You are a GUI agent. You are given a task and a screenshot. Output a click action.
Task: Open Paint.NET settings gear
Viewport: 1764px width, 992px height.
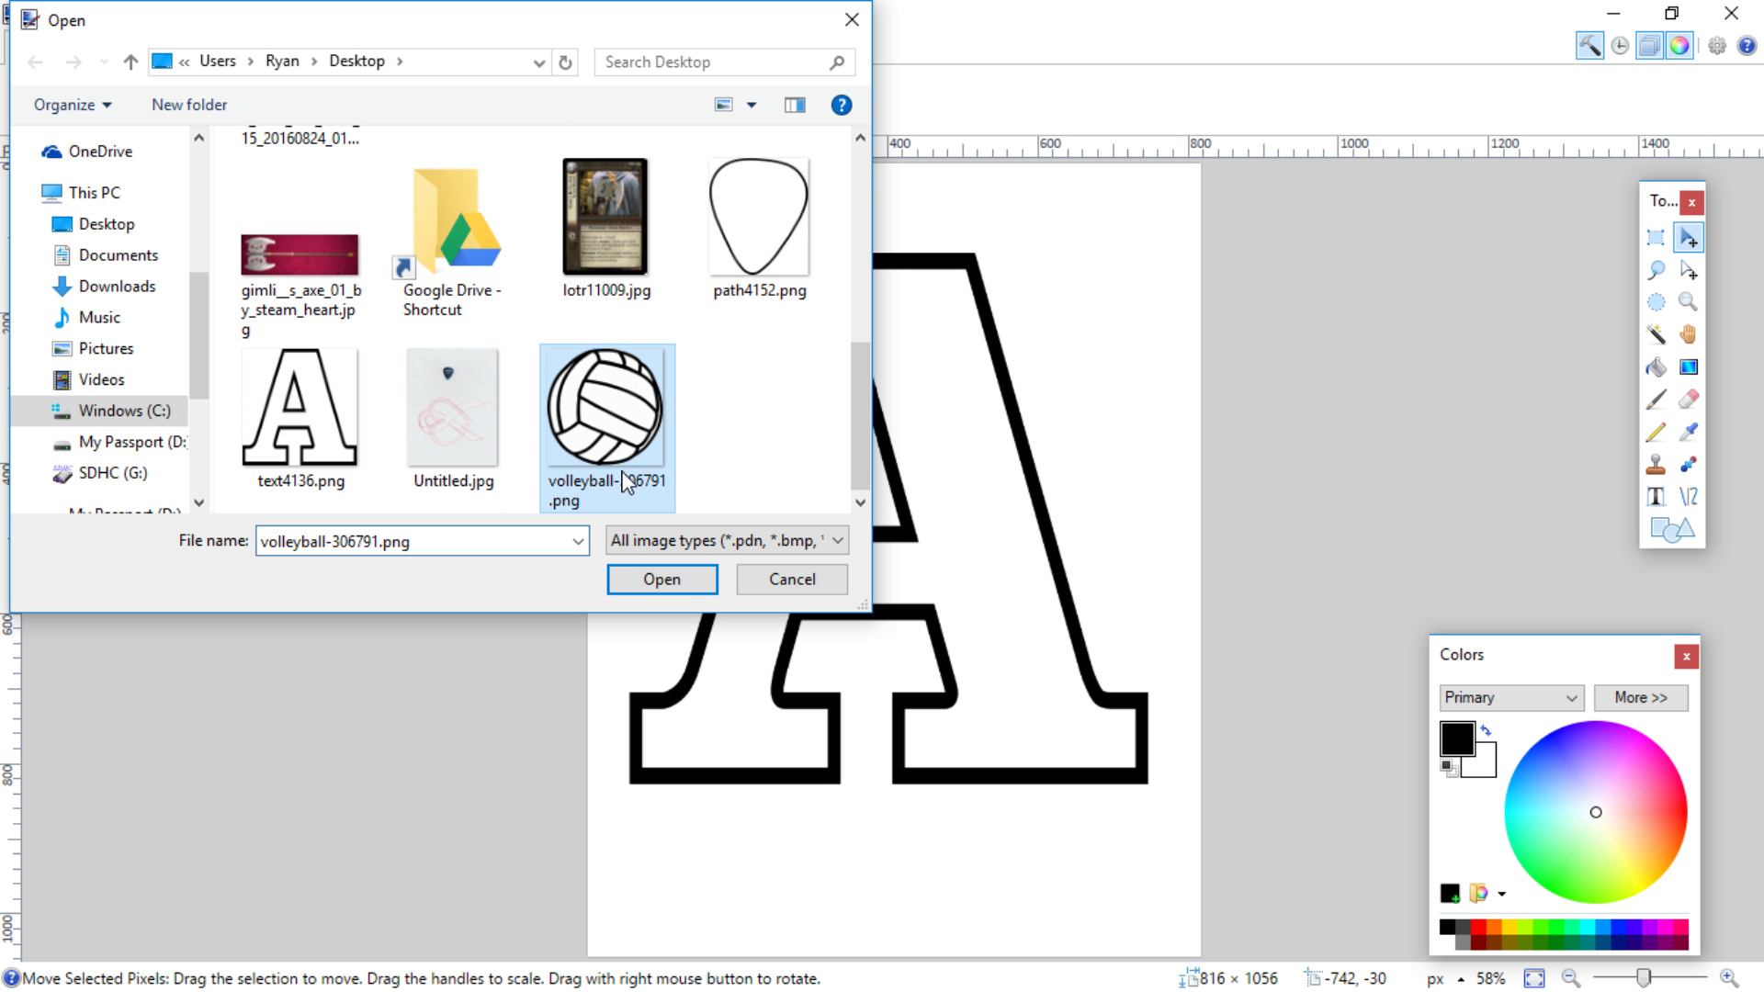click(1717, 46)
